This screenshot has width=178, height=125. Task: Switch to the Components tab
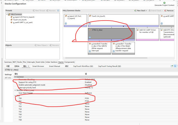pos(69,62)
